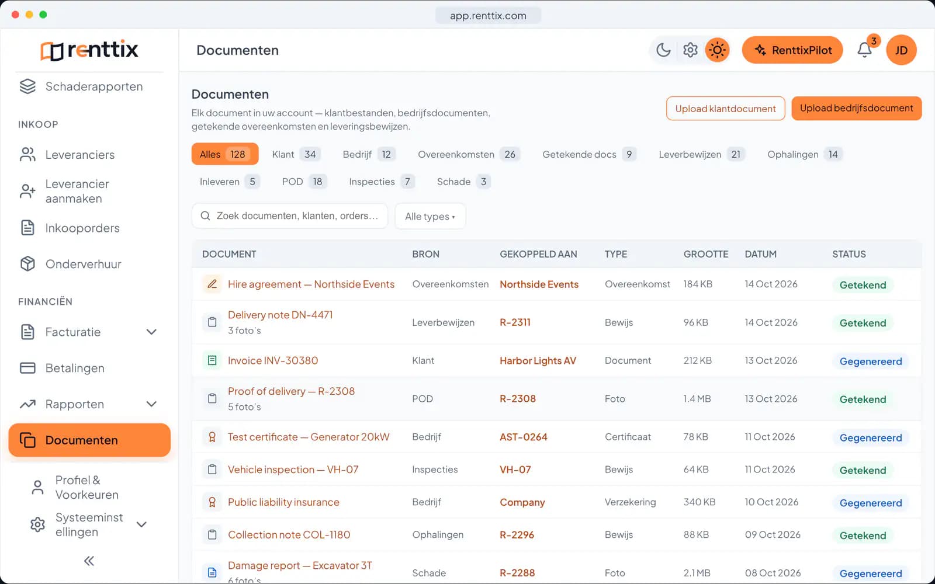This screenshot has width=935, height=584.
Task: Open the JD user avatar menu
Action: pos(901,50)
